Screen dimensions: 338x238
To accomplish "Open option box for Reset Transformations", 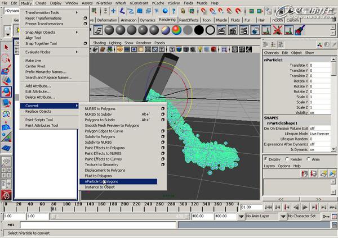I will [x=86, y=19].
